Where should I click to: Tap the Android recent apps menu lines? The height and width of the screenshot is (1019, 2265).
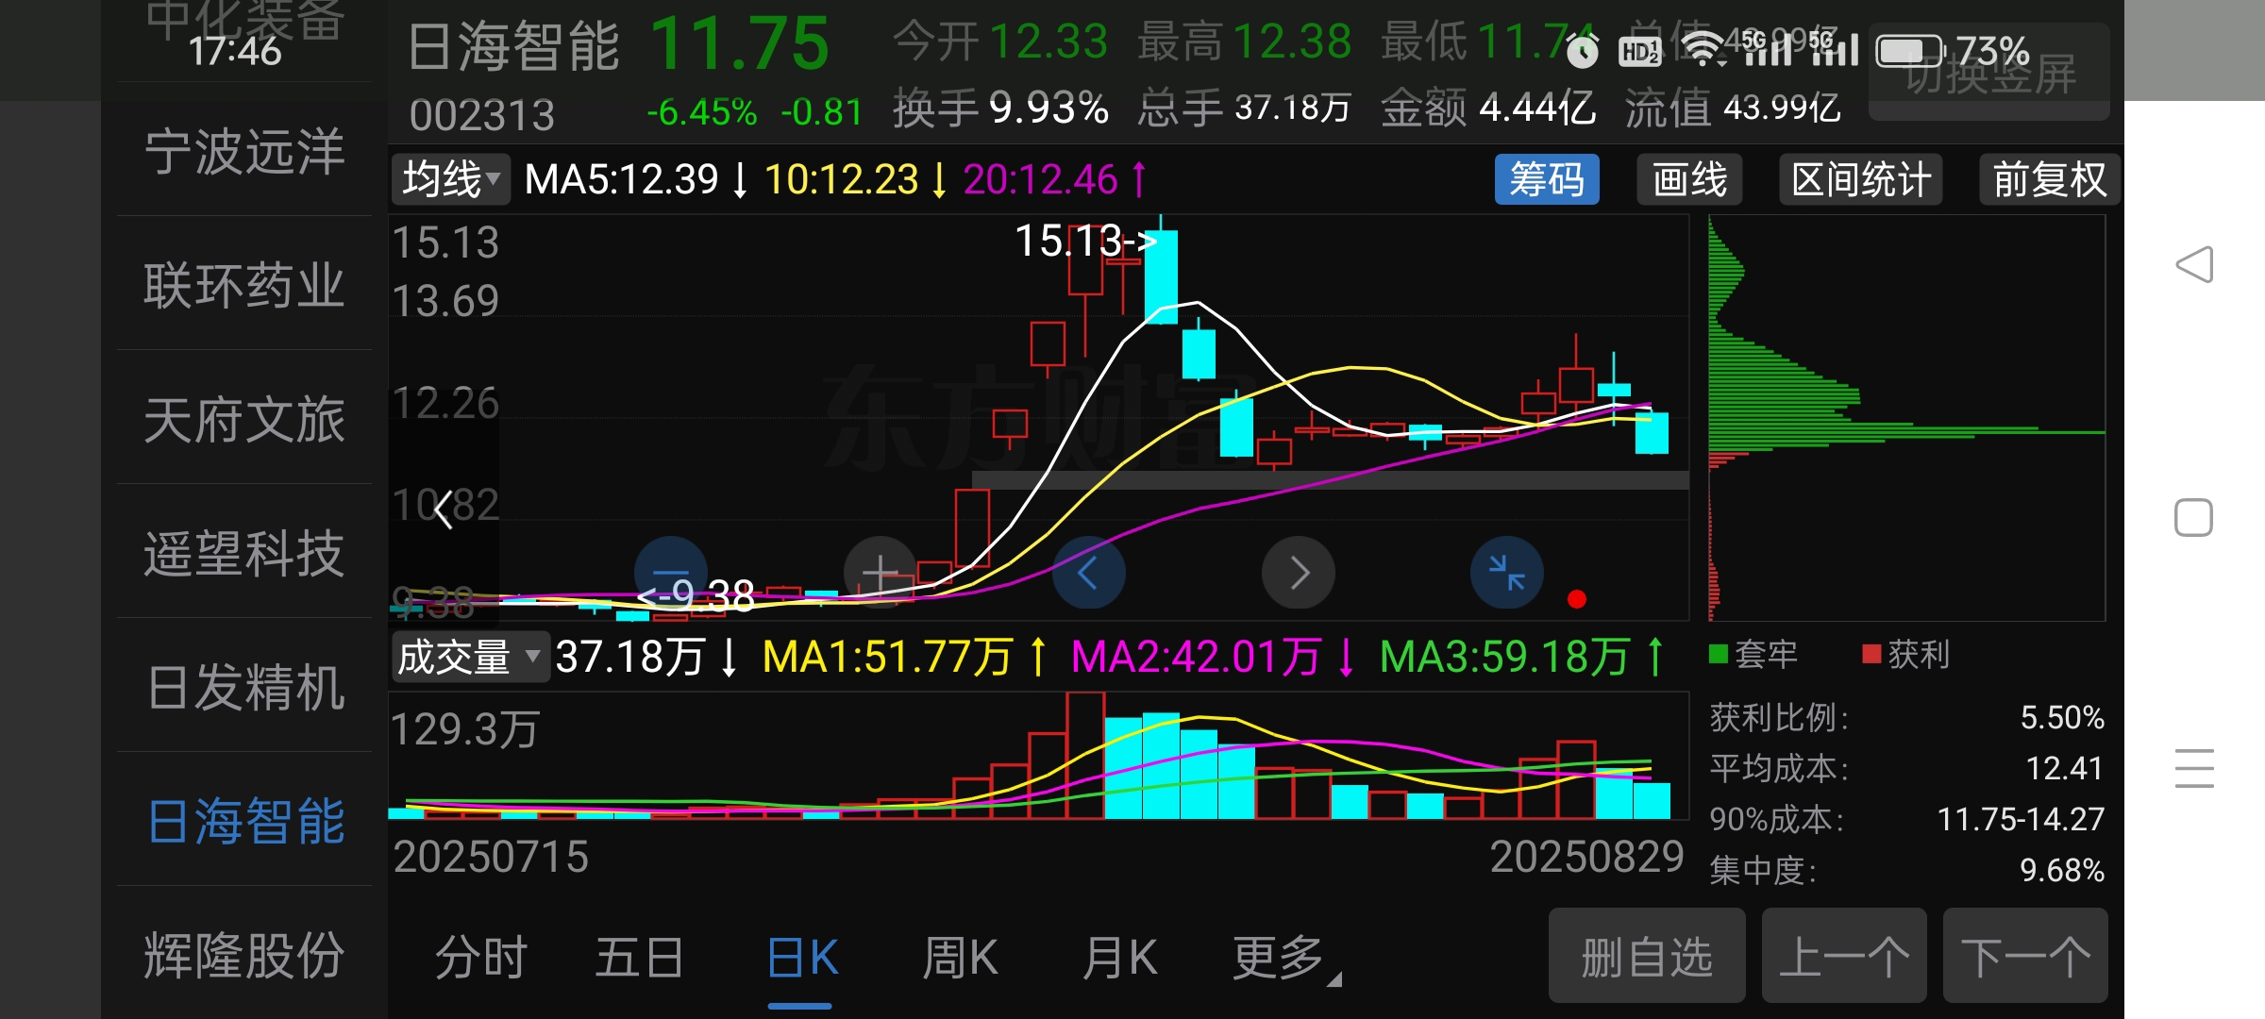pos(2194,768)
